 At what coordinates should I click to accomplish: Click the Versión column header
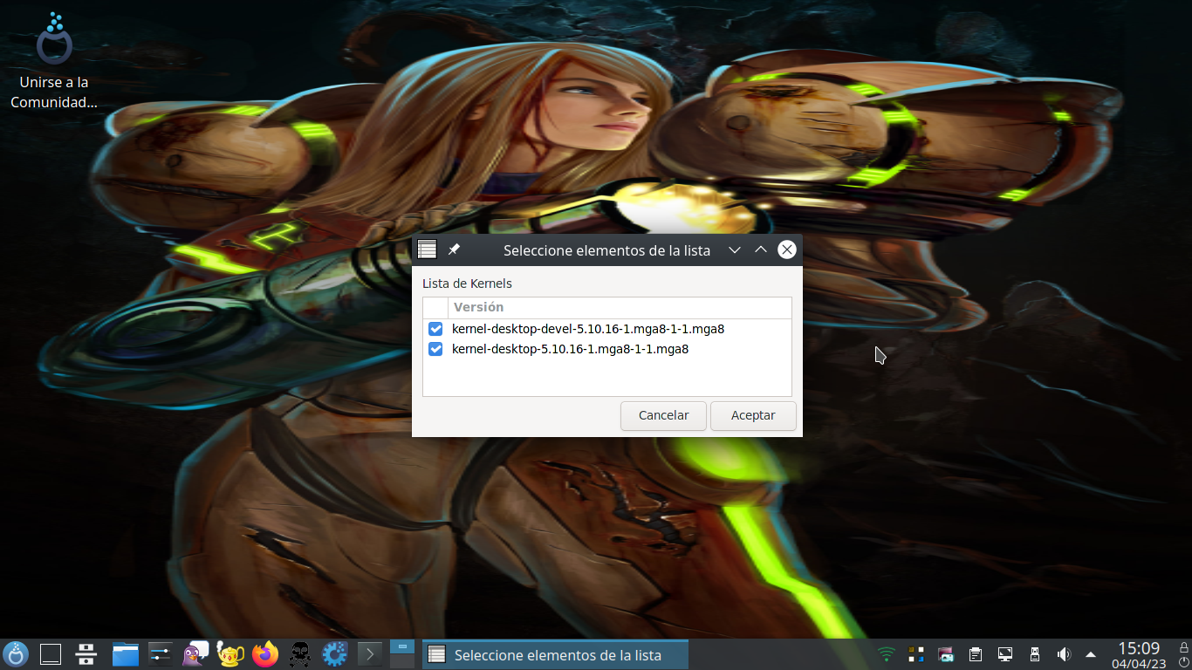click(x=620, y=307)
